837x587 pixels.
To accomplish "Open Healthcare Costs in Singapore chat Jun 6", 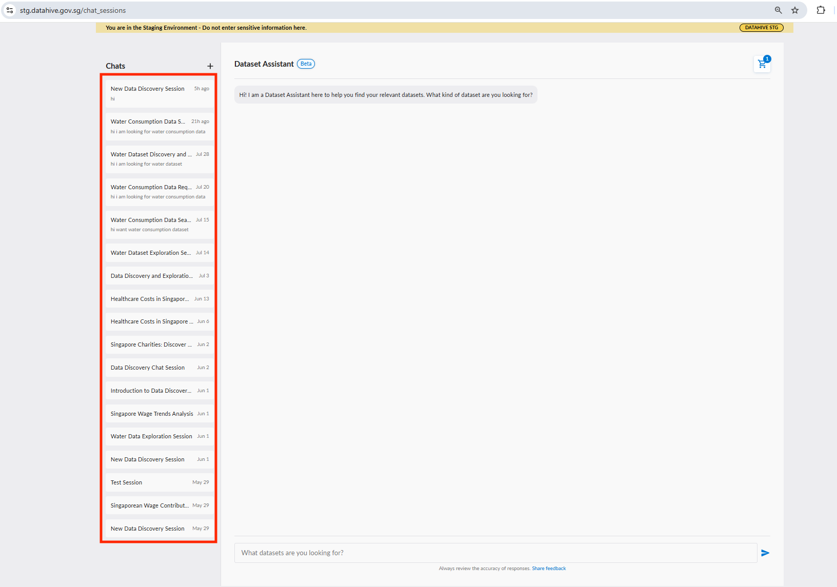I will [160, 321].
